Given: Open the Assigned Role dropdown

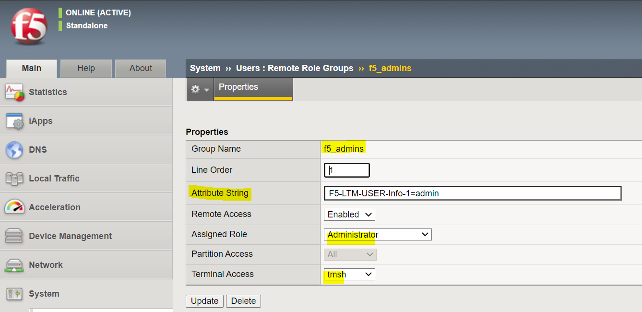Looking at the screenshot, I should (x=378, y=234).
